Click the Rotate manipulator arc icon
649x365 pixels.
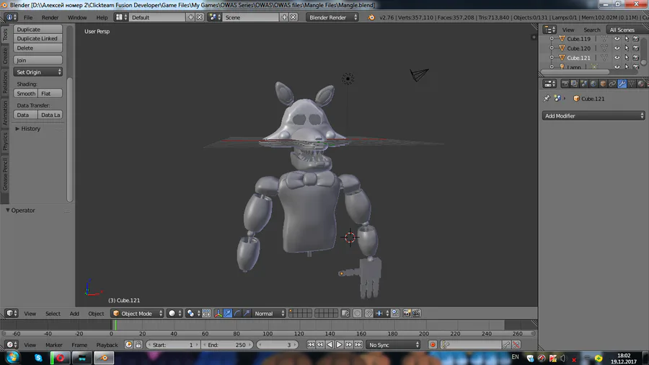click(237, 313)
